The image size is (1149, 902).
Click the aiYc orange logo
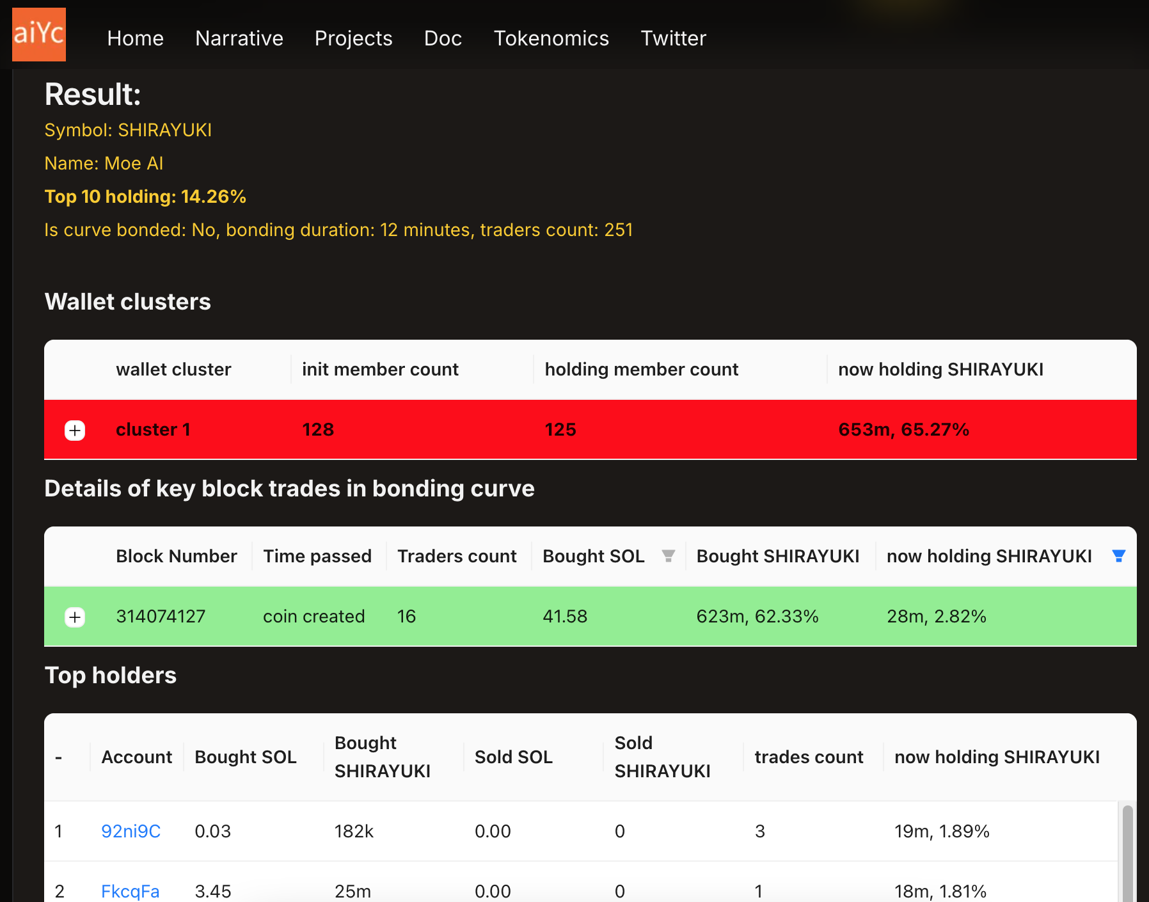point(39,35)
